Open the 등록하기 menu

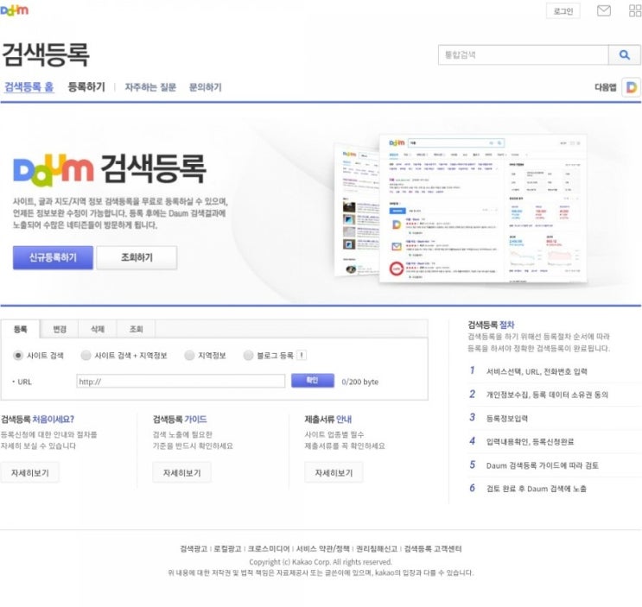pyautogui.click(x=86, y=86)
